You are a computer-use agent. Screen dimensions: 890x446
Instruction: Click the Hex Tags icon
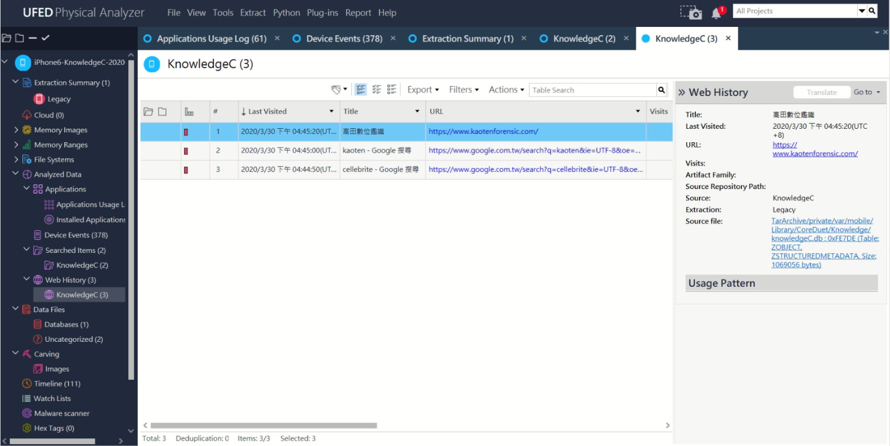[x=27, y=428]
